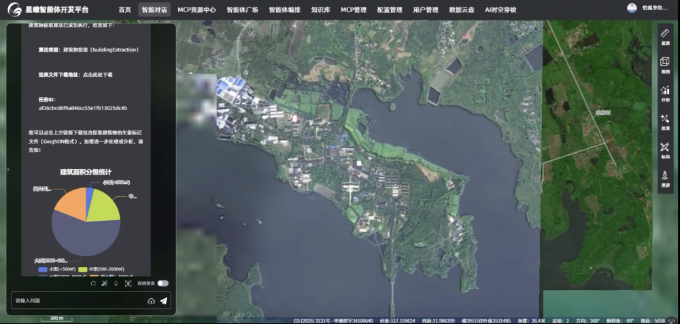Toggle 中型(500-2000㎡) legend item
Image resolution: width=680 pixels, height=324 pixels.
tap(101, 270)
